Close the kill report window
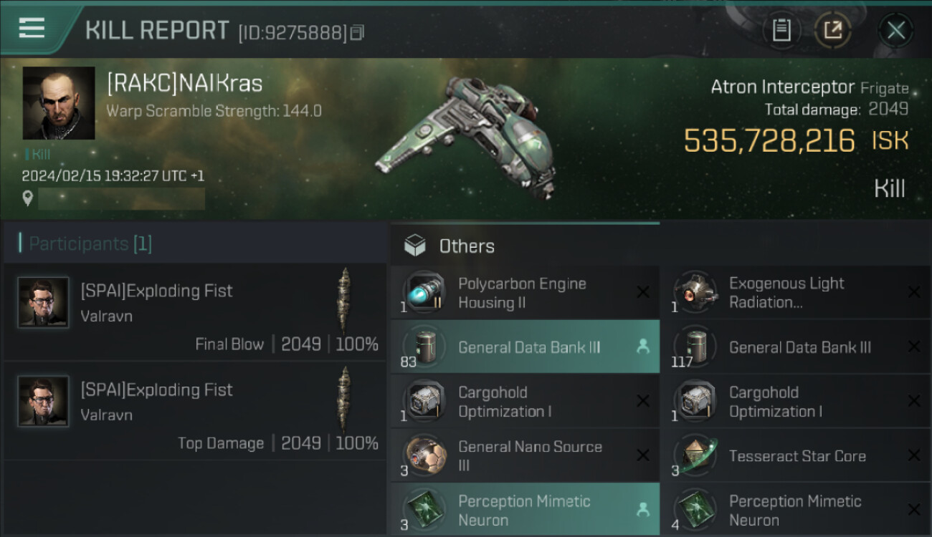Image resolution: width=932 pixels, height=537 pixels. [895, 30]
